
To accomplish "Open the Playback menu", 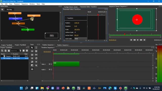I will (17, 4).
